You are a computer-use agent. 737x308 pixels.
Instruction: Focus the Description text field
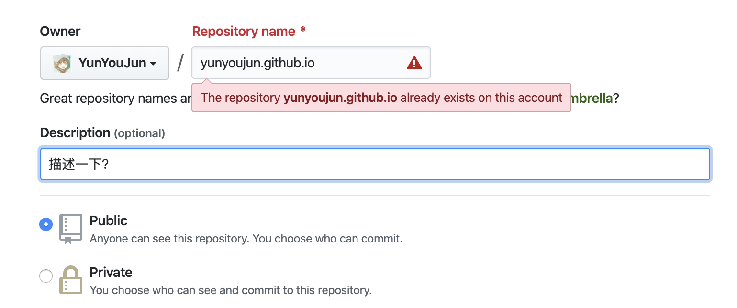(x=375, y=165)
